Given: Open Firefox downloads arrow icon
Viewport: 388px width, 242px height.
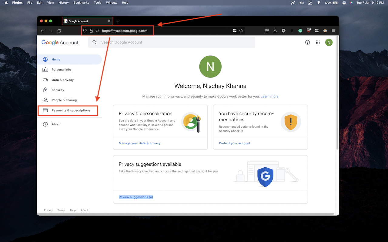Looking at the screenshot, I should [275, 31].
